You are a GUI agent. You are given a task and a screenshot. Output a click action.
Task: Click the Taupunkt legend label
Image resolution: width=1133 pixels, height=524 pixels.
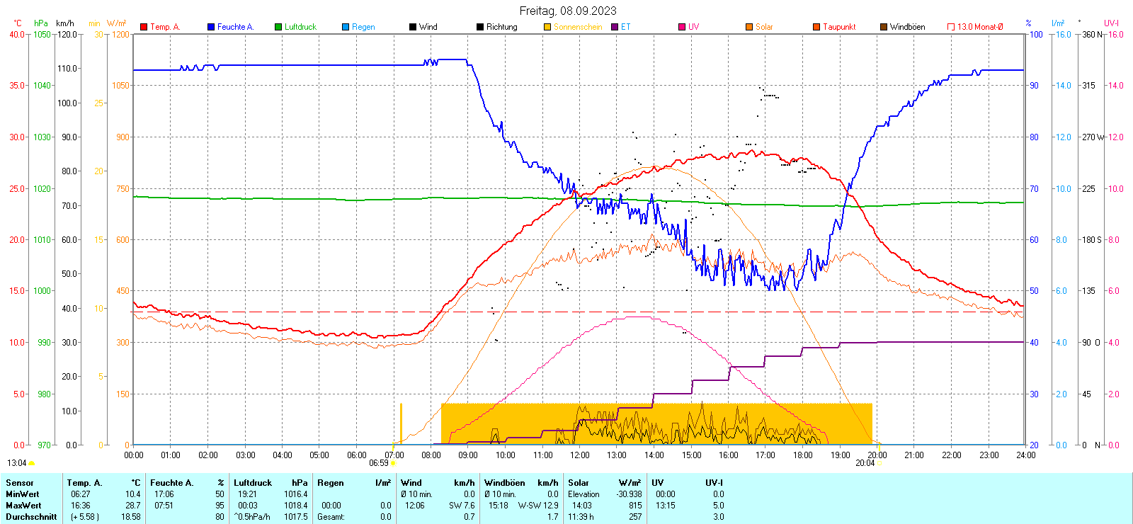click(x=839, y=27)
